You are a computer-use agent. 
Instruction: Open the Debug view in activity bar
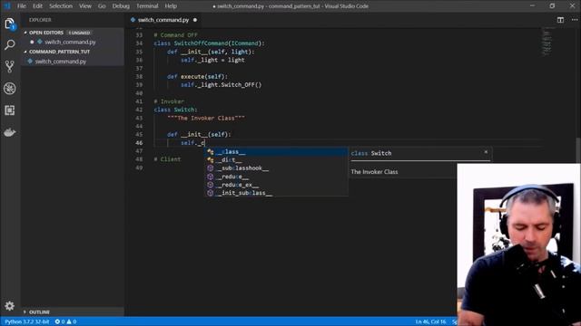pyautogui.click(x=10, y=89)
